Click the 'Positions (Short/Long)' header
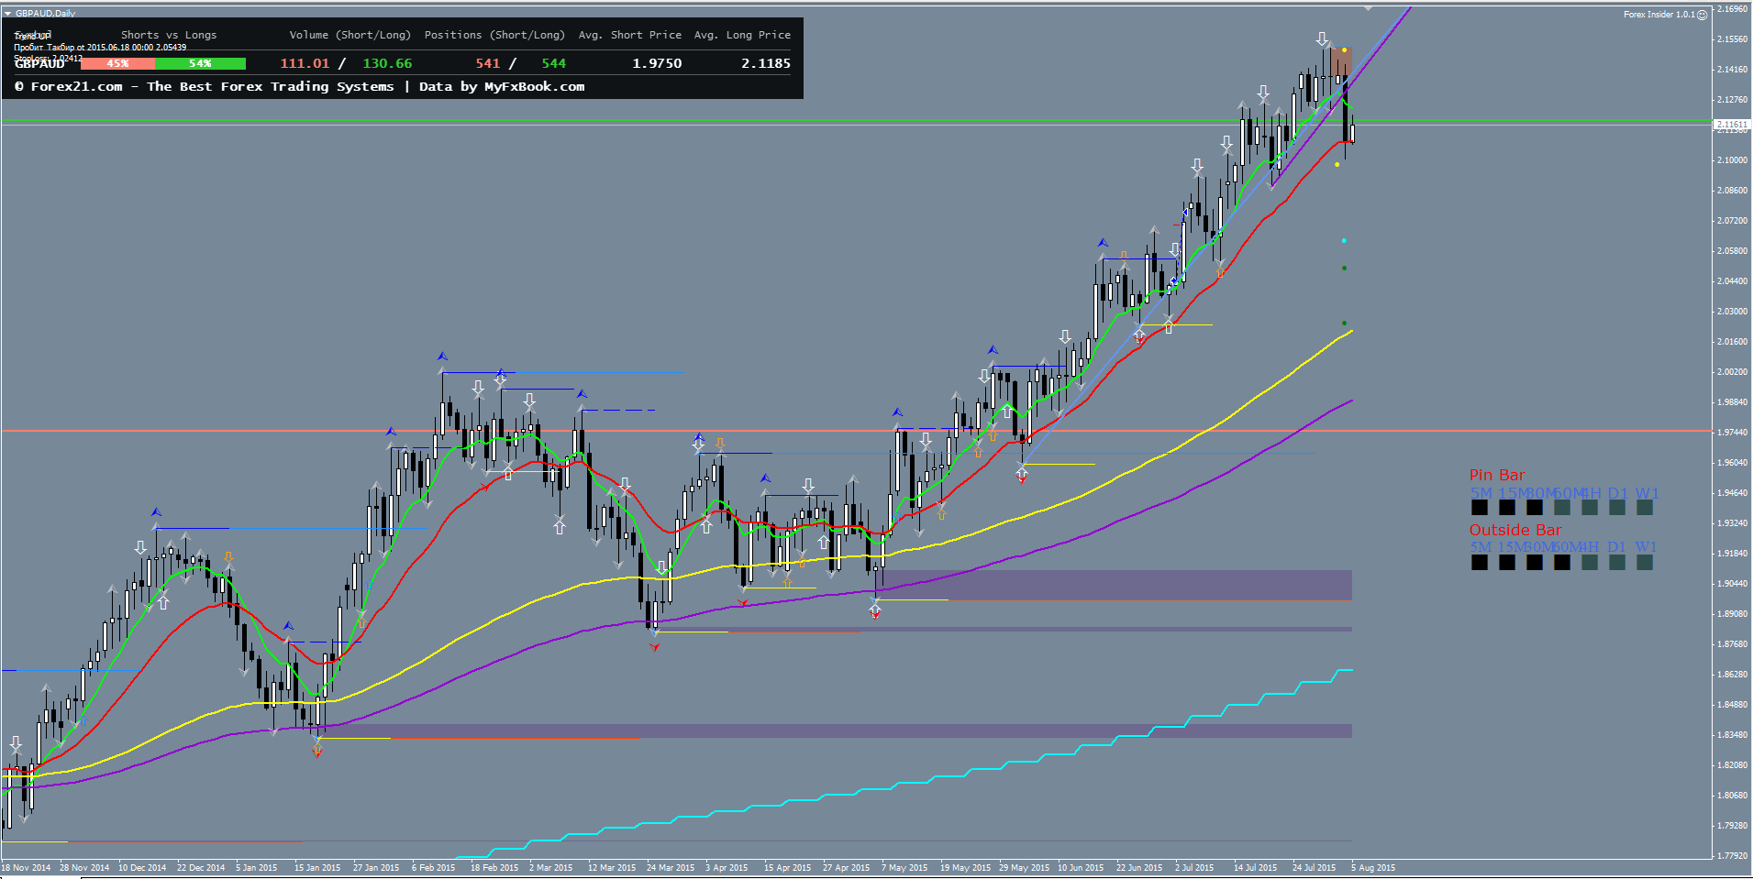 (494, 35)
